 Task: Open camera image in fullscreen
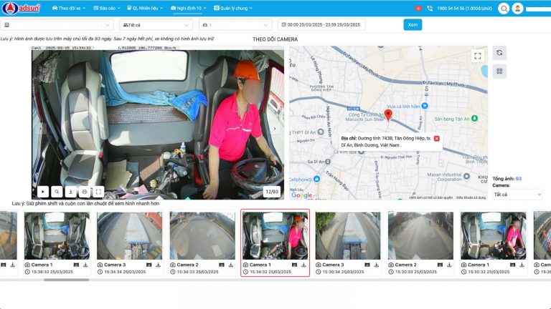98,192
